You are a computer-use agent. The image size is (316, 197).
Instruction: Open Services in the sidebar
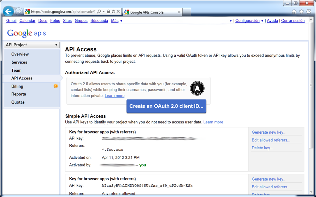click(19, 62)
